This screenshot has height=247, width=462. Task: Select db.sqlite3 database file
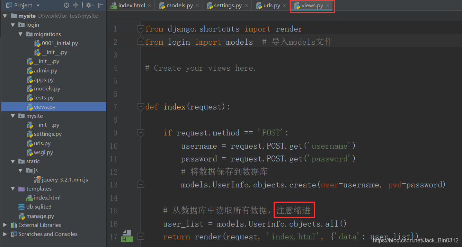(x=39, y=207)
